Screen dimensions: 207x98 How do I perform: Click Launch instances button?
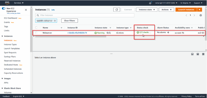[186, 9]
